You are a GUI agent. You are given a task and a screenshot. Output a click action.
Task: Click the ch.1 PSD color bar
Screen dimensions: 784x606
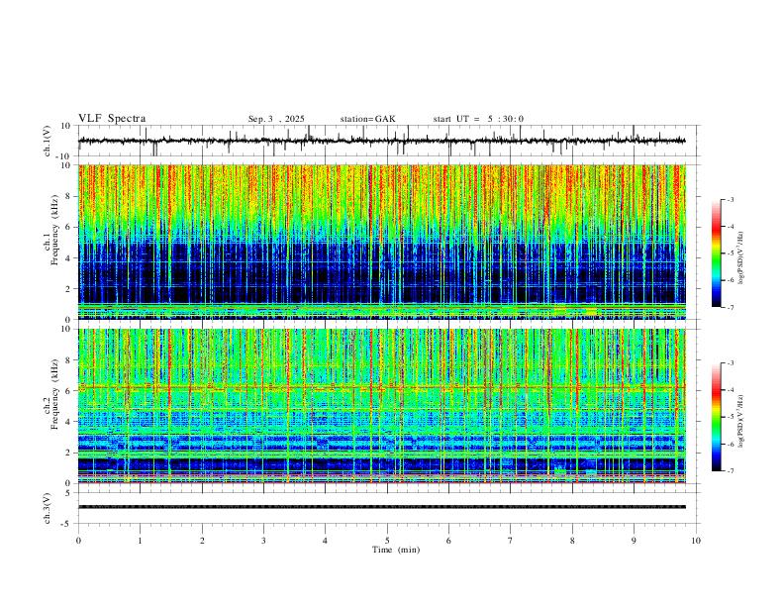[717, 253]
